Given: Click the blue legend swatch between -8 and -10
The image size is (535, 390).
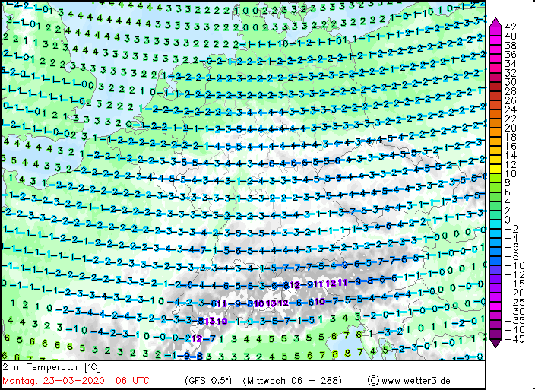Looking at the screenshot, I should (495, 261).
